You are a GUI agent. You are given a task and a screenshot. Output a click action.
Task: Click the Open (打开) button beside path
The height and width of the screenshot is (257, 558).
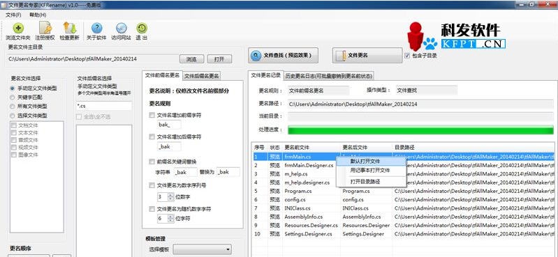[x=219, y=59]
